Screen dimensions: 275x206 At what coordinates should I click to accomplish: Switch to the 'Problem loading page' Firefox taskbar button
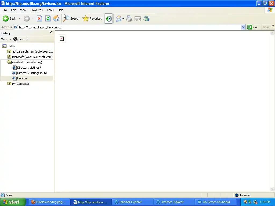click(x=49, y=202)
